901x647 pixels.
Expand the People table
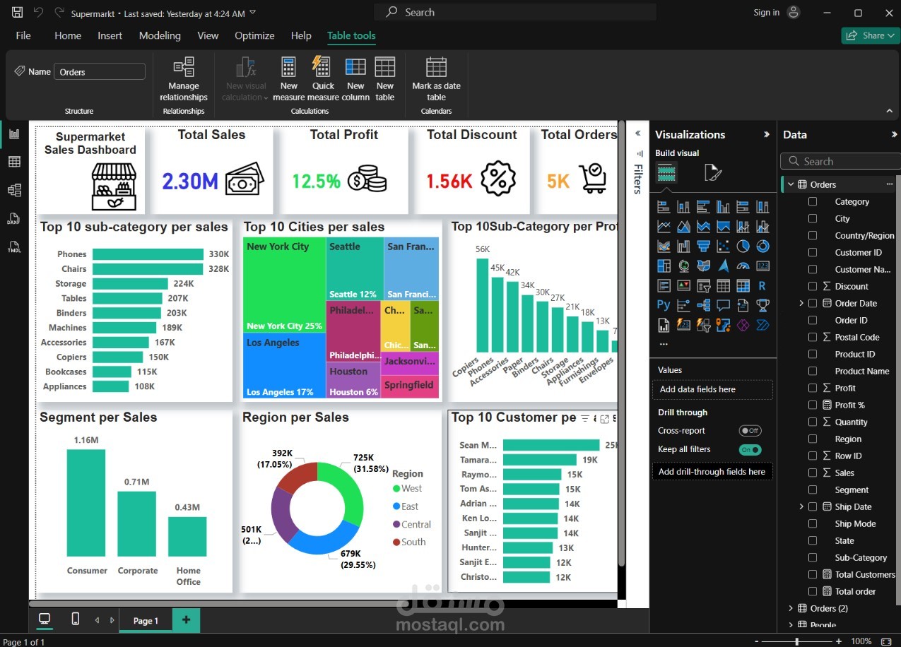[x=791, y=625]
